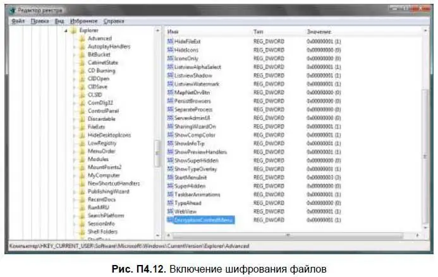Select the Explorer folder in tree
The height and width of the screenshot is (277, 438).
pos(88,30)
